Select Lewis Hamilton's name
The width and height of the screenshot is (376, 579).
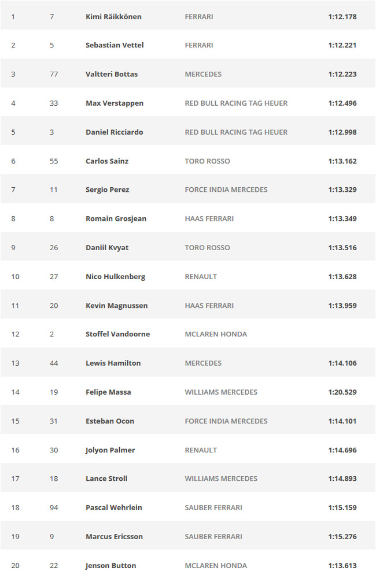click(x=113, y=363)
